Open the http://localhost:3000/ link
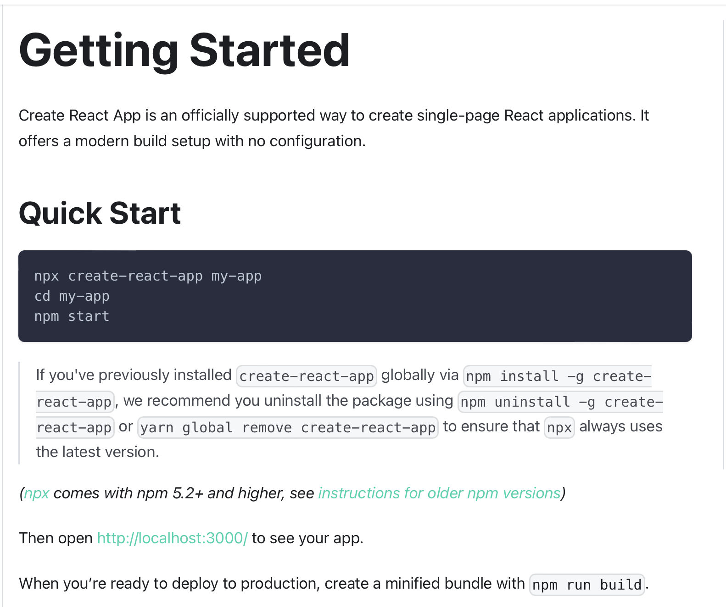The width and height of the screenshot is (726, 607). pyautogui.click(x=173, y=538)
